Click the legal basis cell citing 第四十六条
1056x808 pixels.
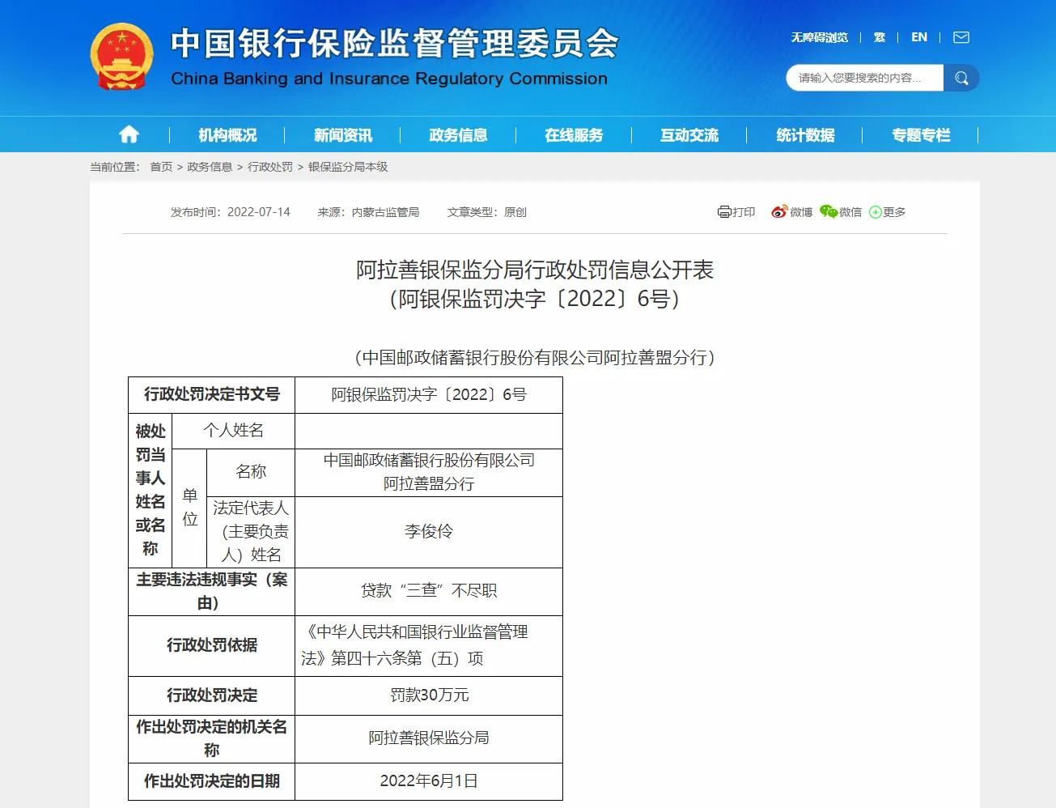click(429, 645)
